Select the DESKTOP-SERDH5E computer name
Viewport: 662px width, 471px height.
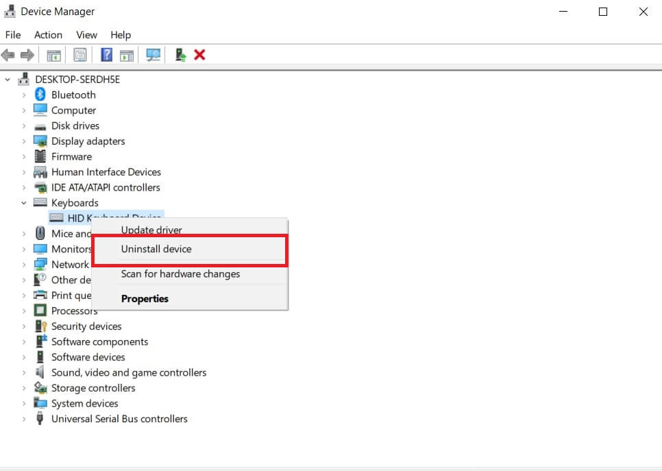tap(77, 80)
